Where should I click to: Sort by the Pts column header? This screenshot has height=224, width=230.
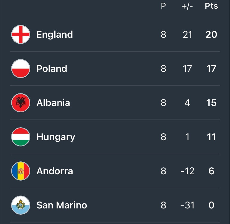211,6
